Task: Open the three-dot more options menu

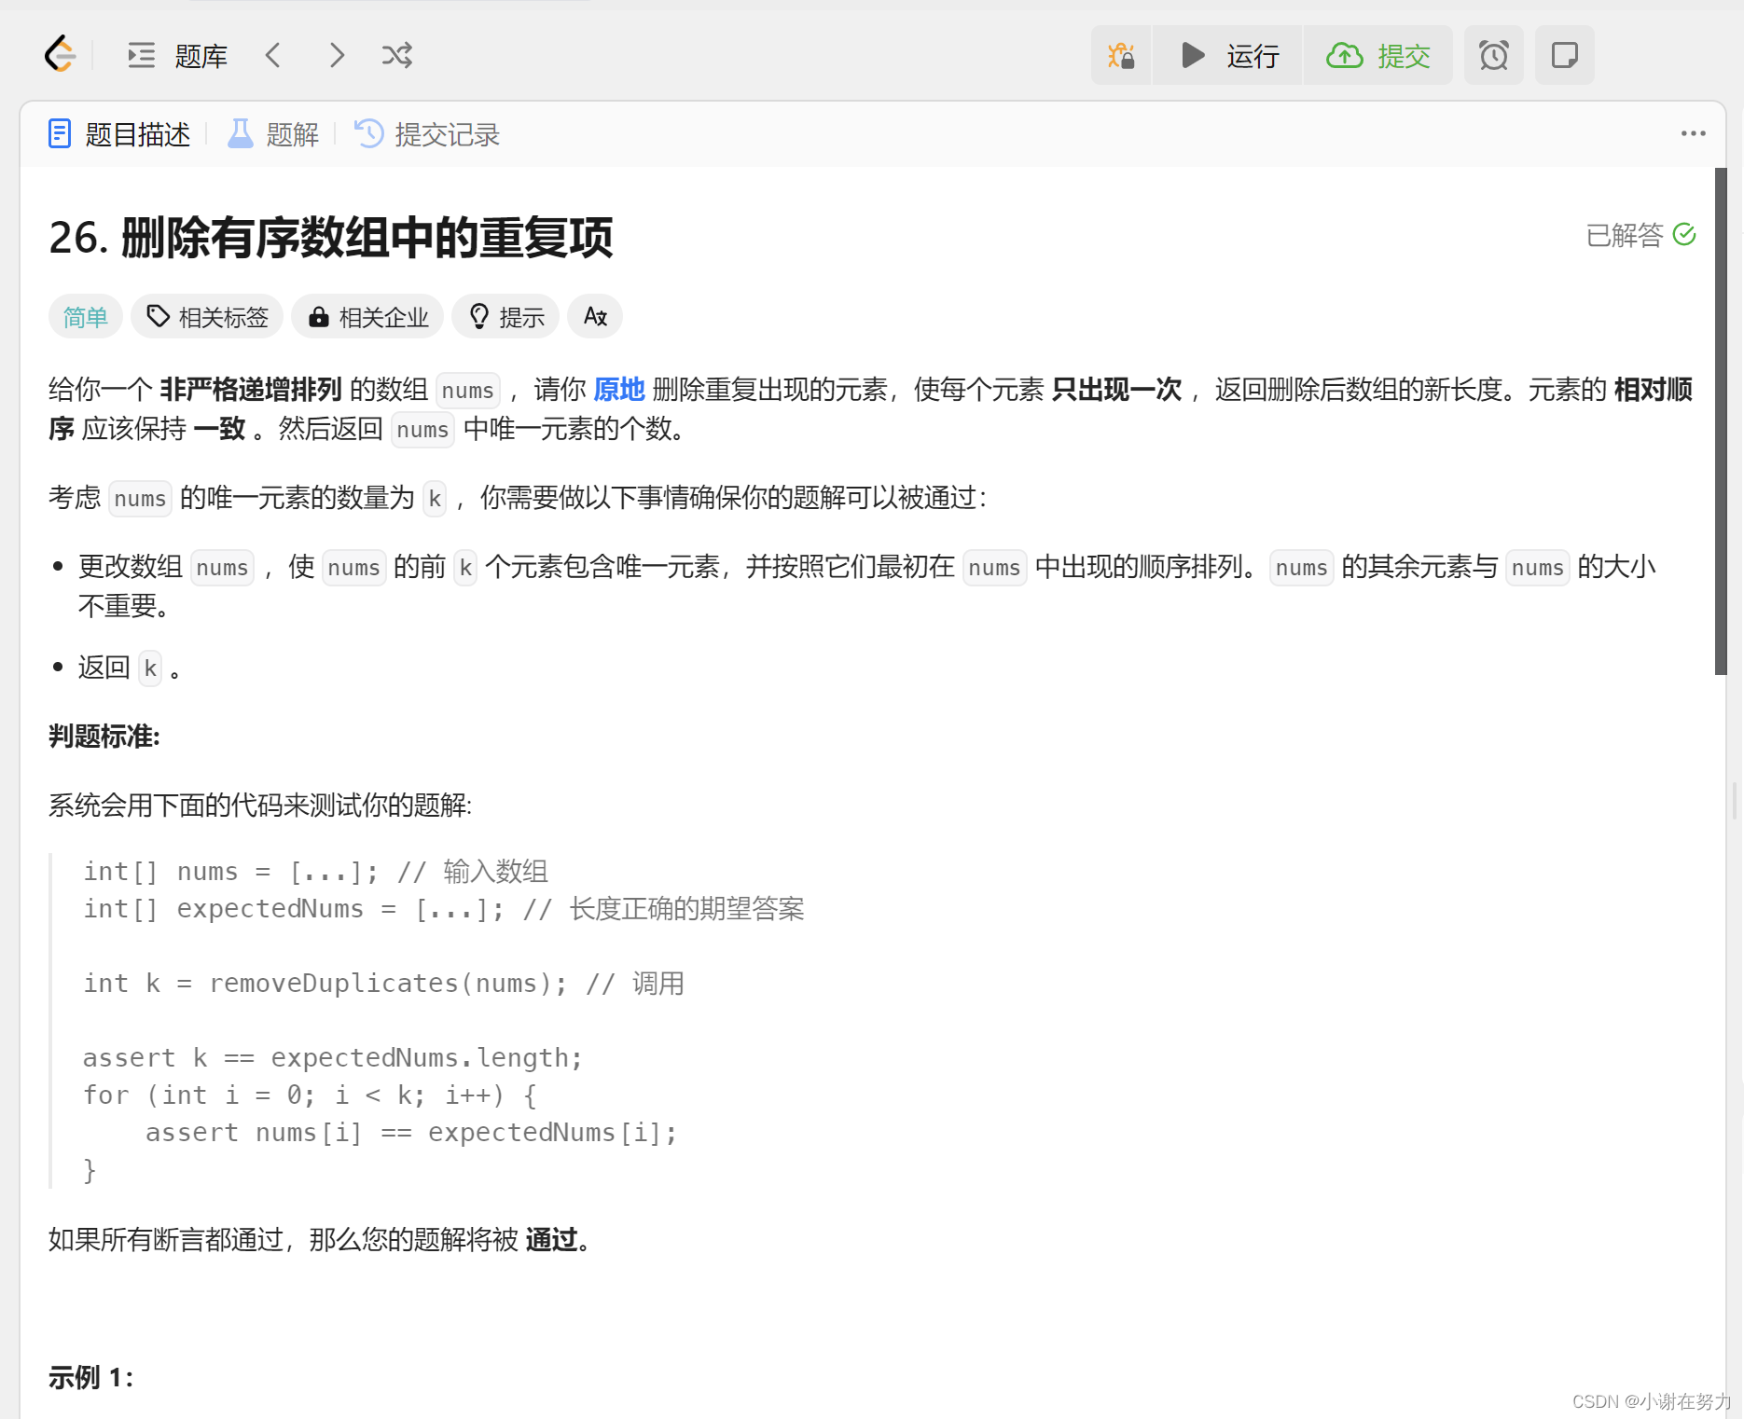Action: pyautogui.click(x=1694, y=134)
